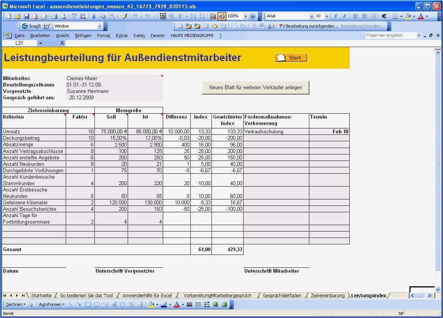
Task: Open the AutoFormen shapes menu
Action: pyautogui.click(x=52, y=304)
